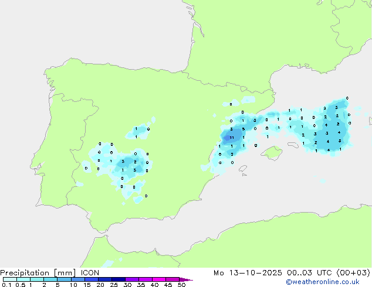Select legend swatch between 35 and 40
Viewport: 372px width, 287px height.
point(145,279)
